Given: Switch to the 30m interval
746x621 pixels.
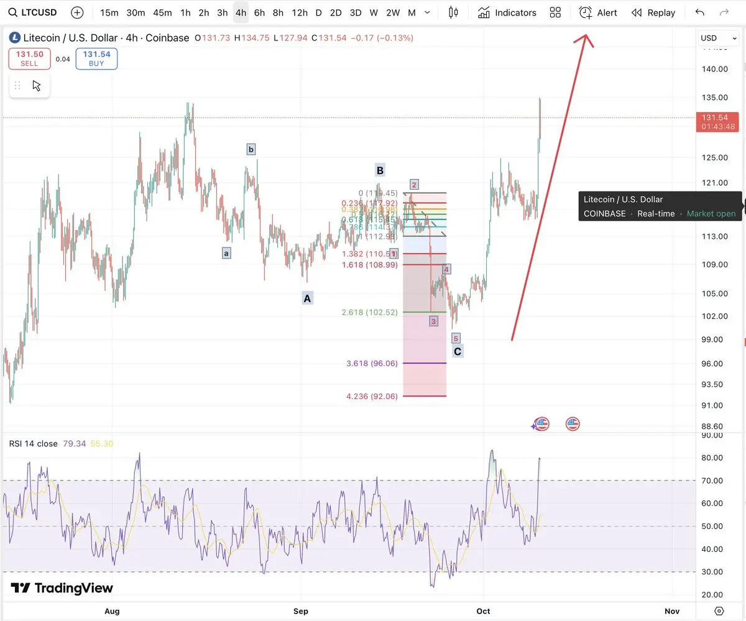Looking at the screenshot, I should click(x=136, y=12).
